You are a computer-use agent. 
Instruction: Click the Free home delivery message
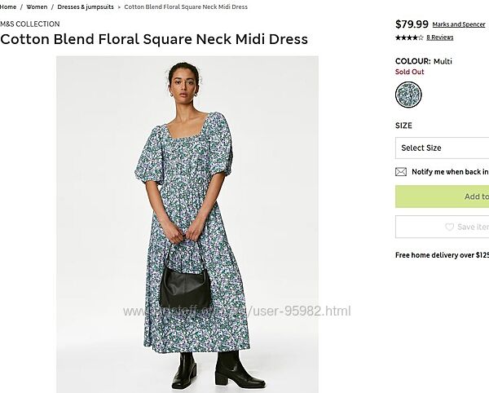click(x=442, y=255)
